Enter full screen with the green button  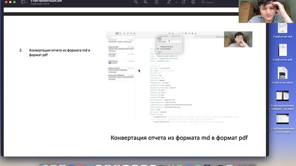(14, 2)
